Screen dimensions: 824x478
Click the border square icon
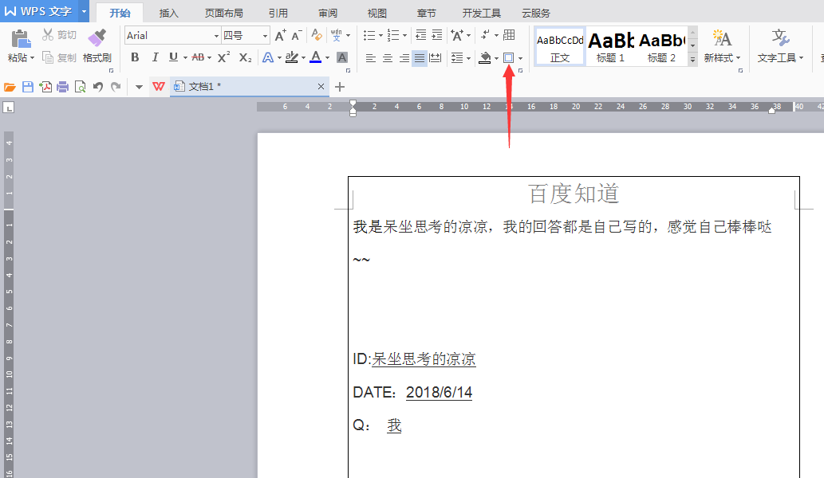tap(508, 57)
